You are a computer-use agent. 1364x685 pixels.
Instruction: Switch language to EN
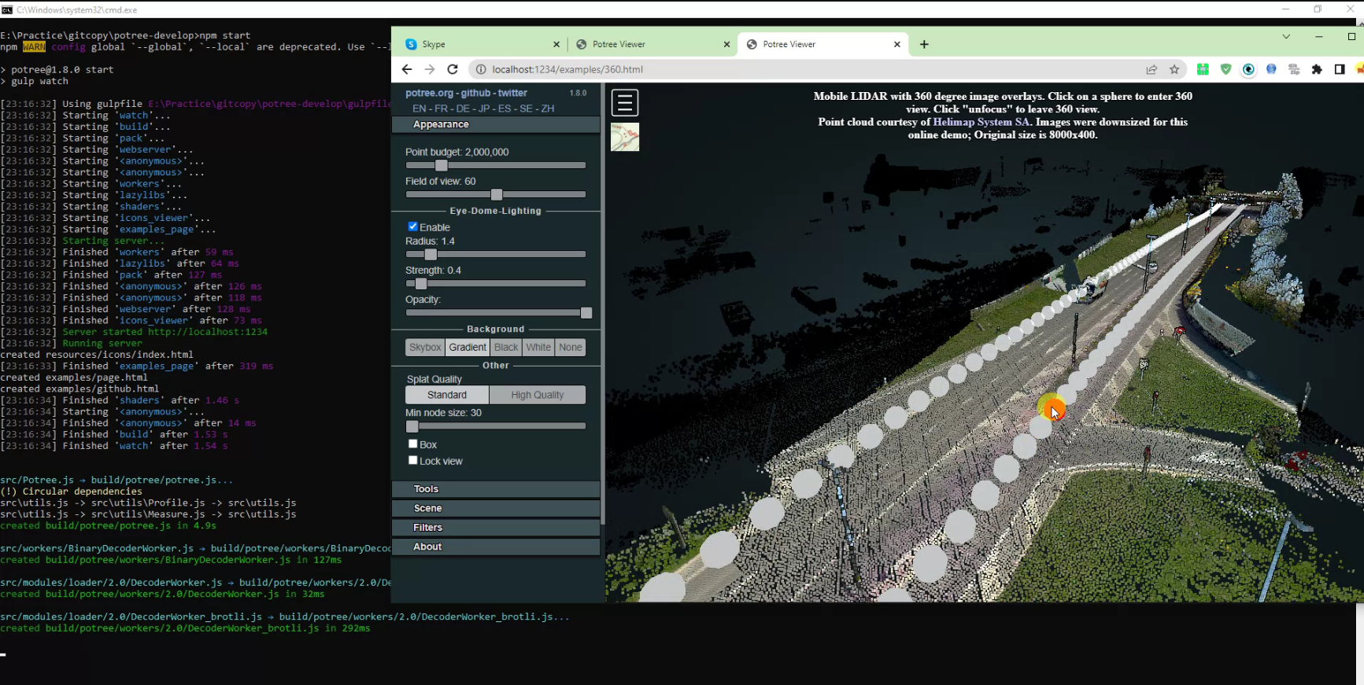coord(420,109)
